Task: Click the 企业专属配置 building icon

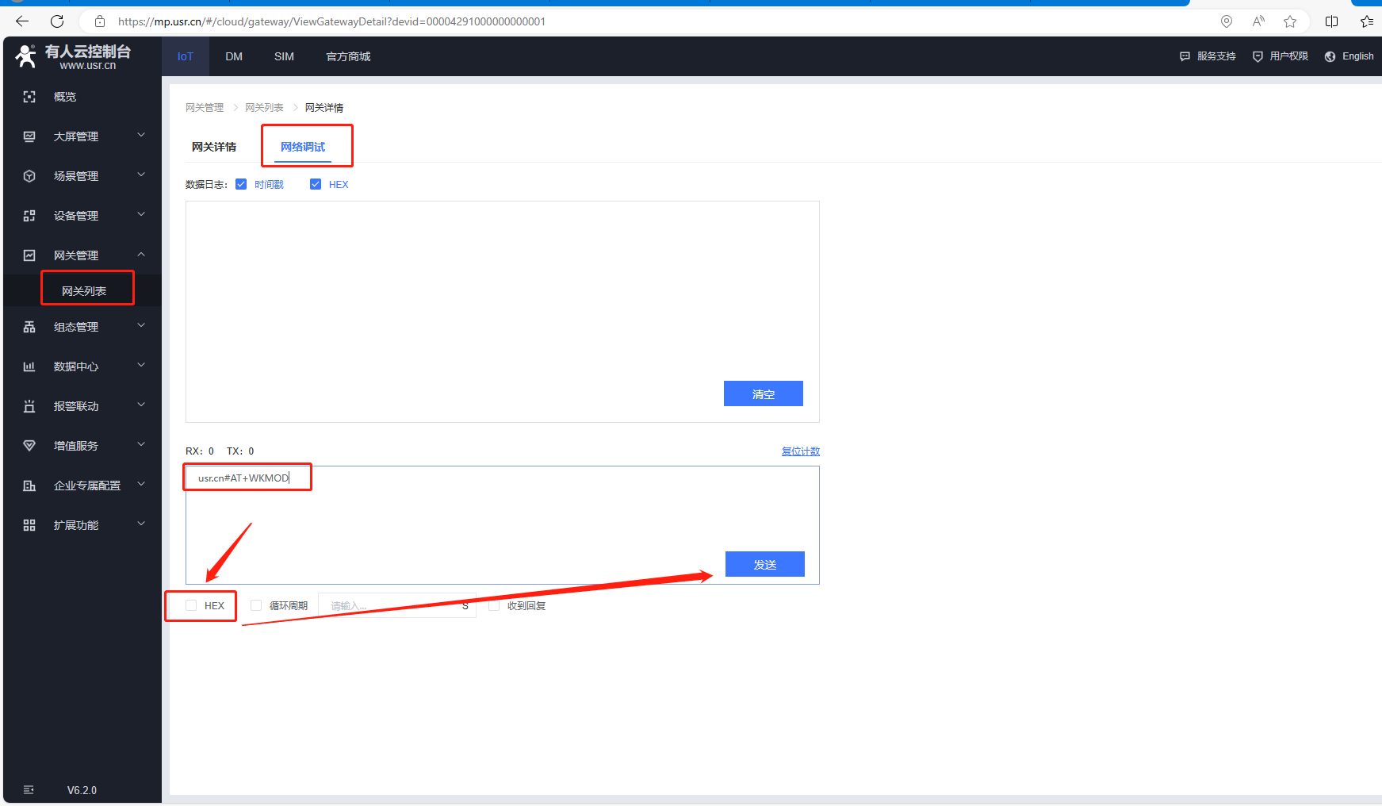Action: [x=29, y=486]
